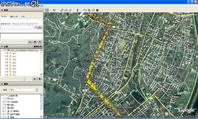The width and height of the screenshot is (198, 119).
Task: Disable the 道路 roads layer checkbox
Action: pyautogui.click(x=5, y=104)
